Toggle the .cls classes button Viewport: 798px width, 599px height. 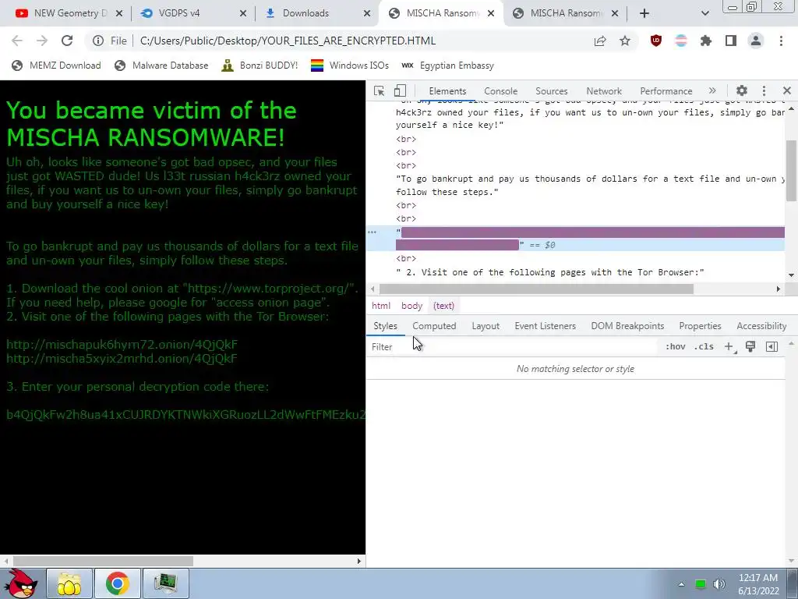point(704,347)
